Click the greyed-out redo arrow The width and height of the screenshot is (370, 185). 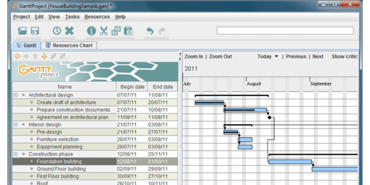coord(162,31)
